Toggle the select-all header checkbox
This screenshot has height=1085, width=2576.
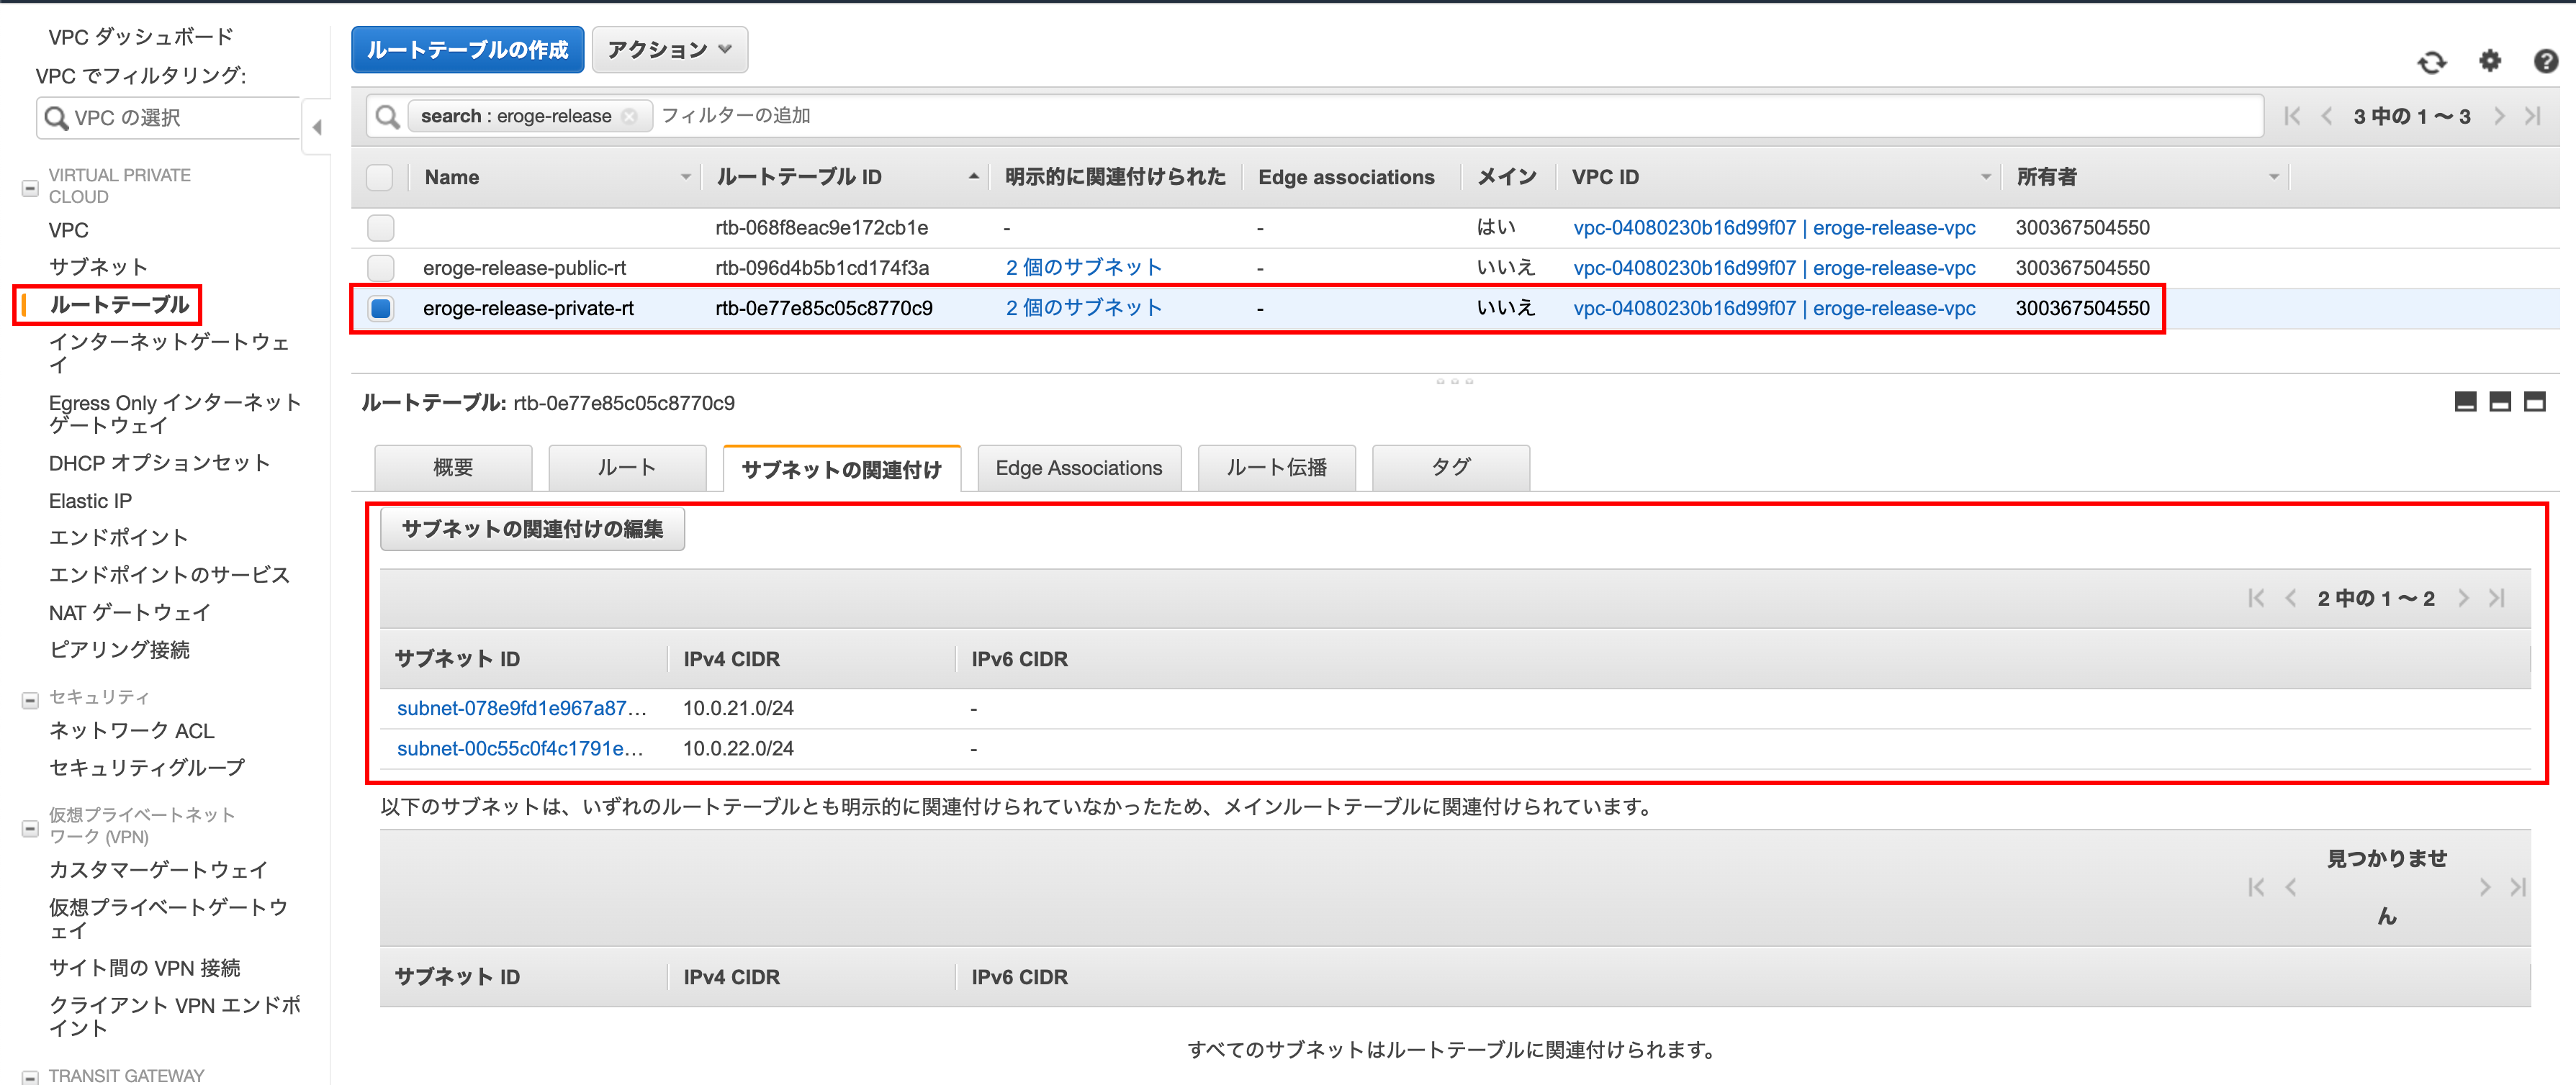(x=380, y=178)
